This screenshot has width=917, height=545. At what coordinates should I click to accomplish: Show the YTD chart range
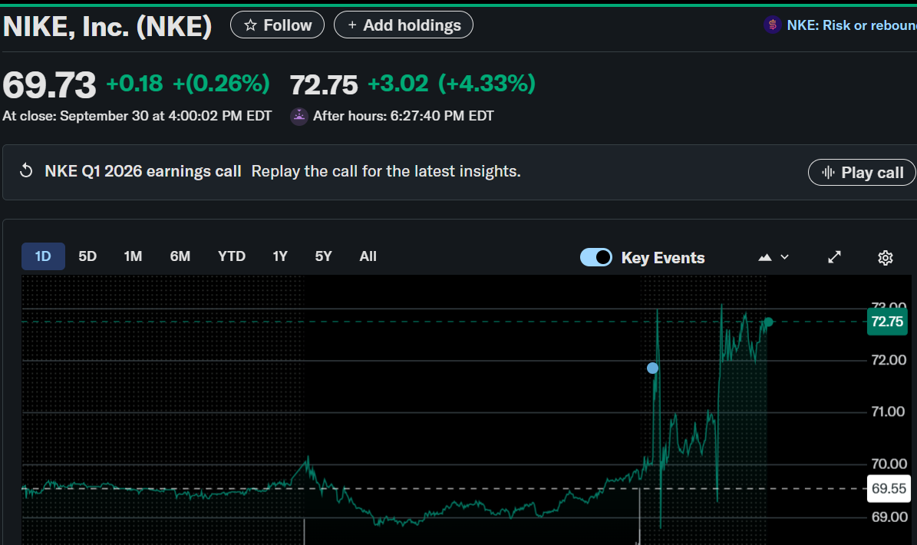(x=231, y=256)
